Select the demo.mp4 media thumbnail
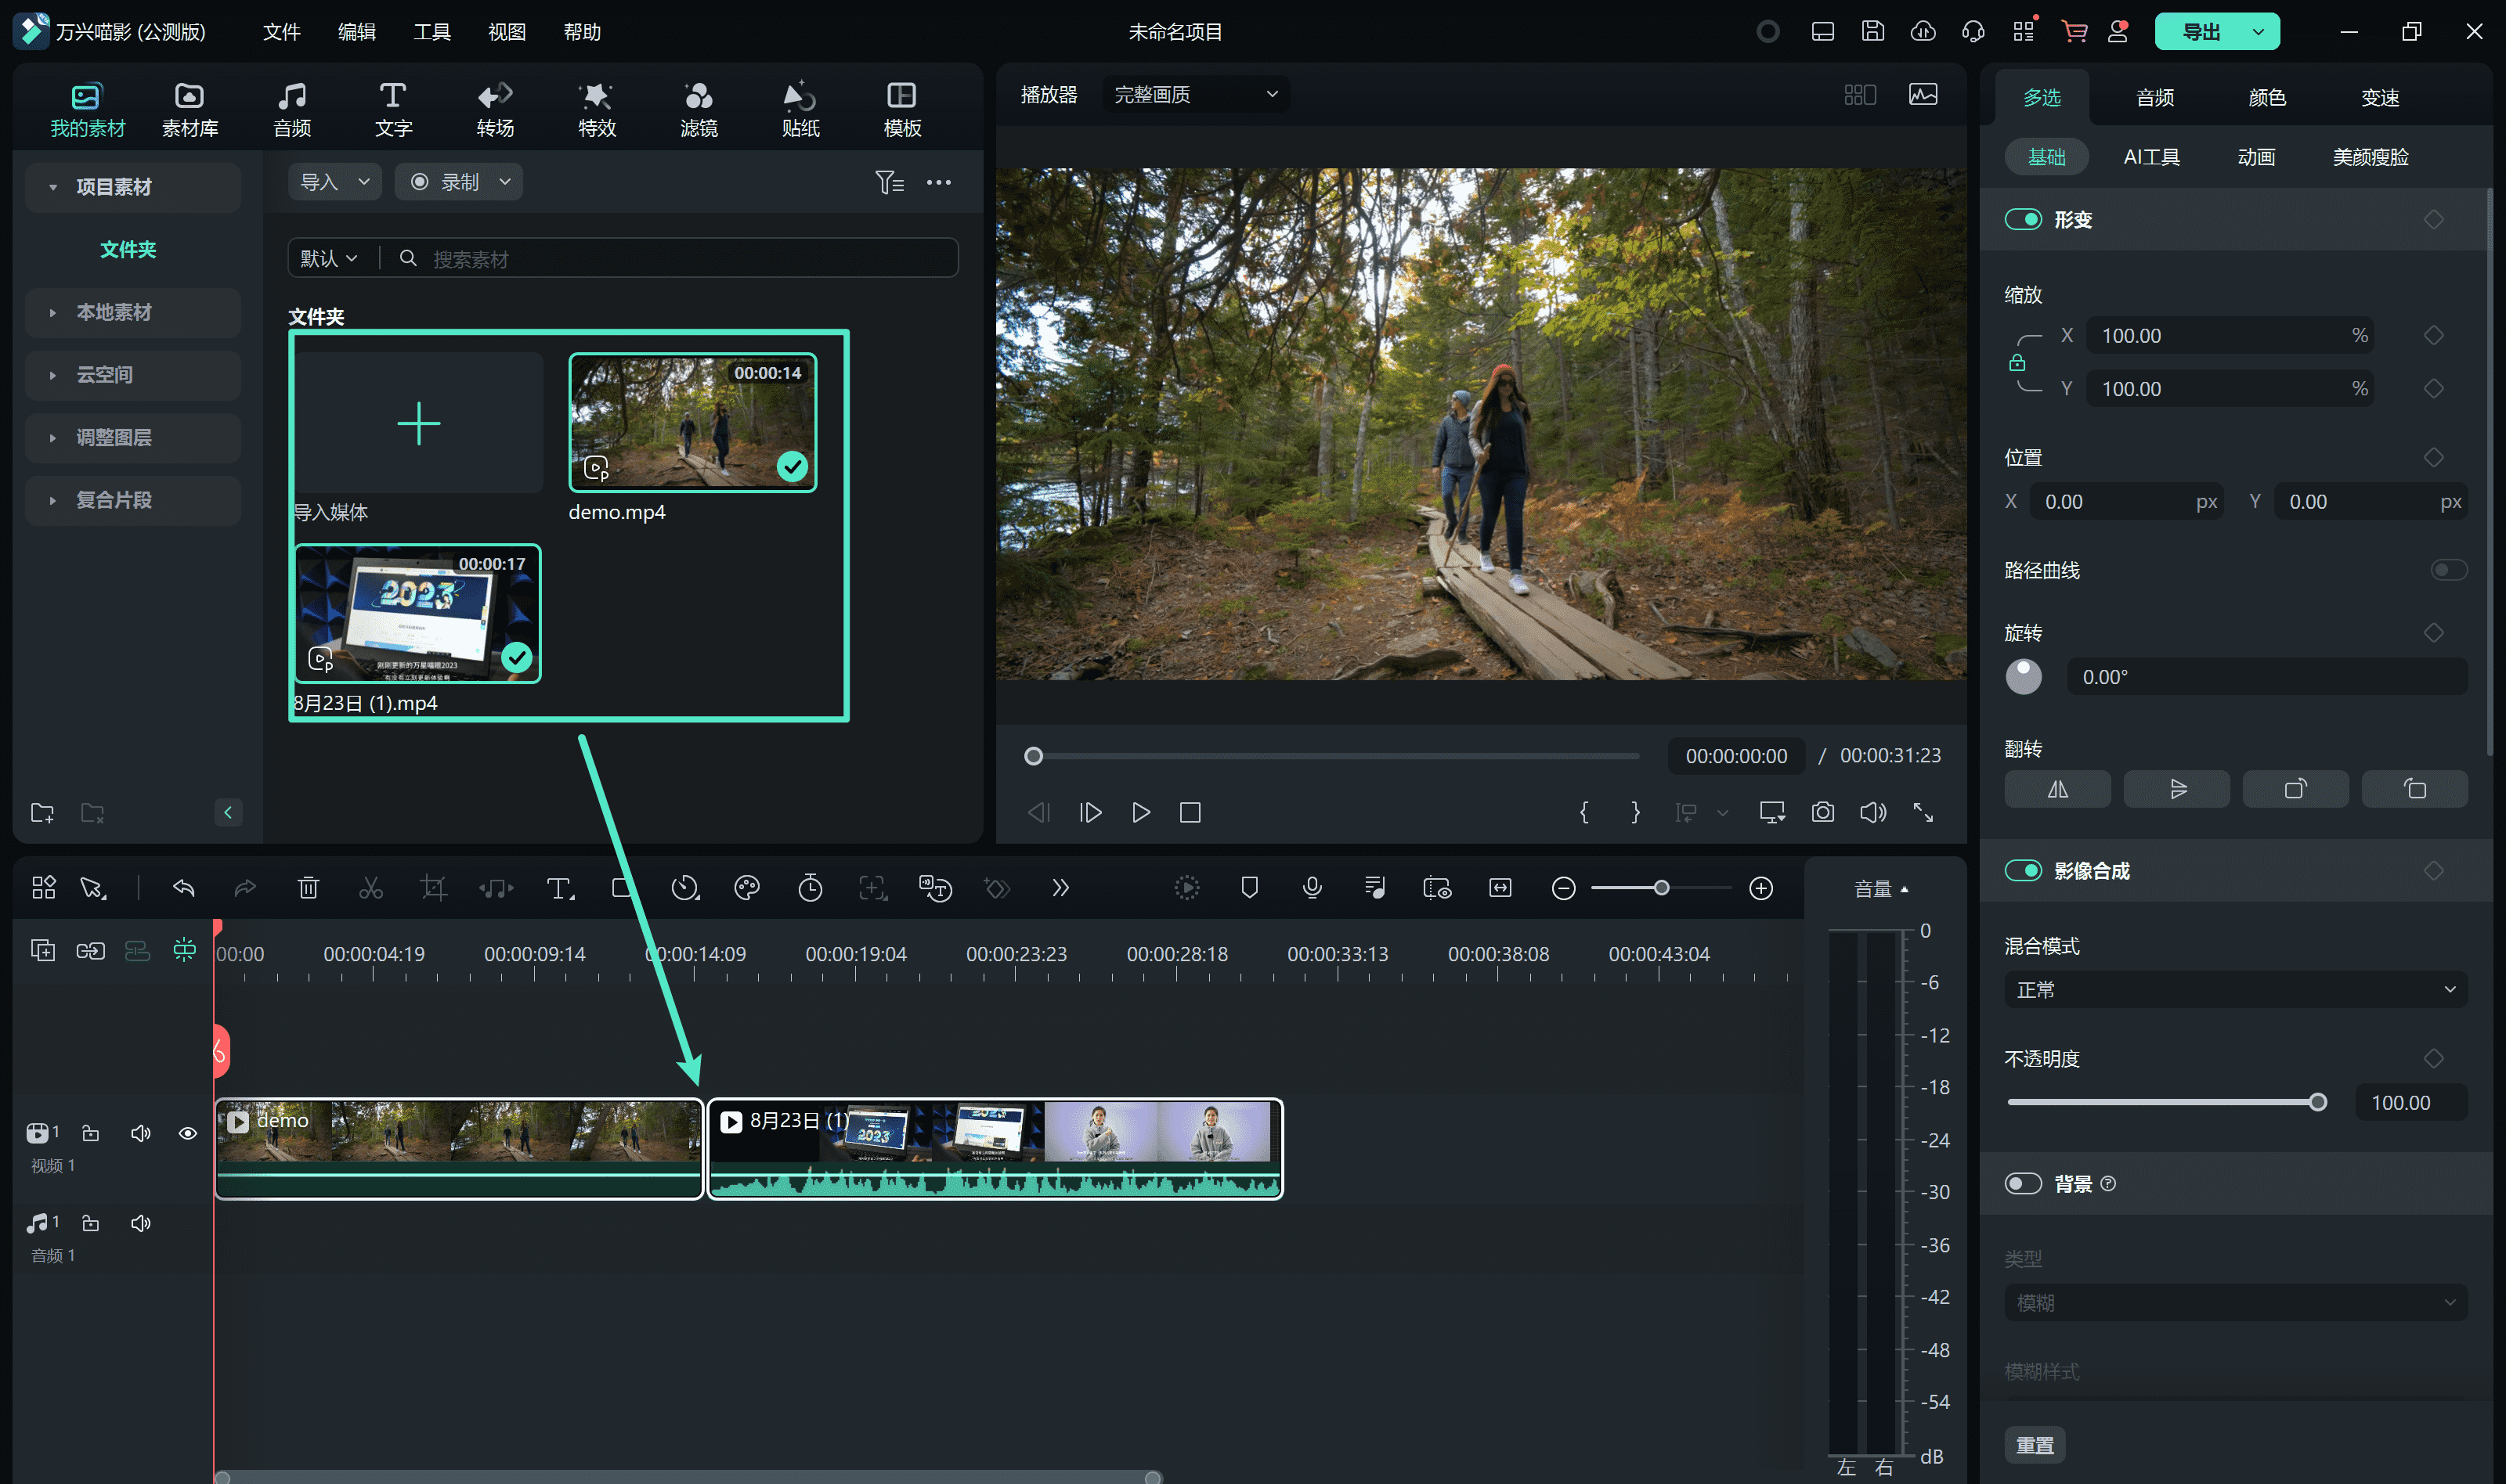 coord(692,422)
